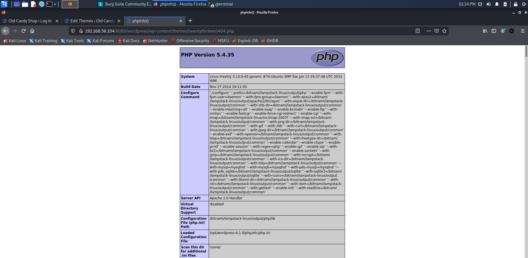The height and width of the screenshot is (258, 528).
Task: Open file manager icon in top panel
Action: (25, 4)
